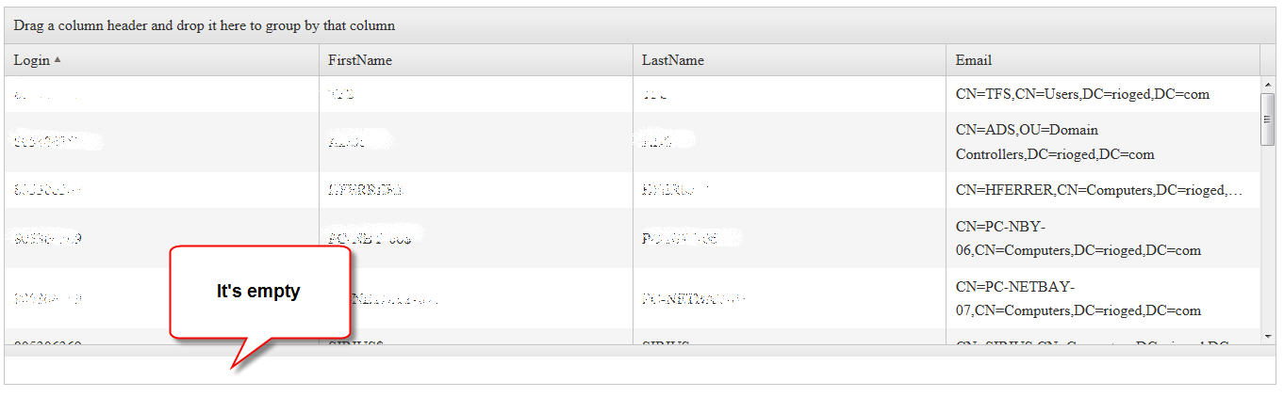
Task: Select the CN=PC-NETBAY-07 email cell
Action: (x=1078, y=298)
